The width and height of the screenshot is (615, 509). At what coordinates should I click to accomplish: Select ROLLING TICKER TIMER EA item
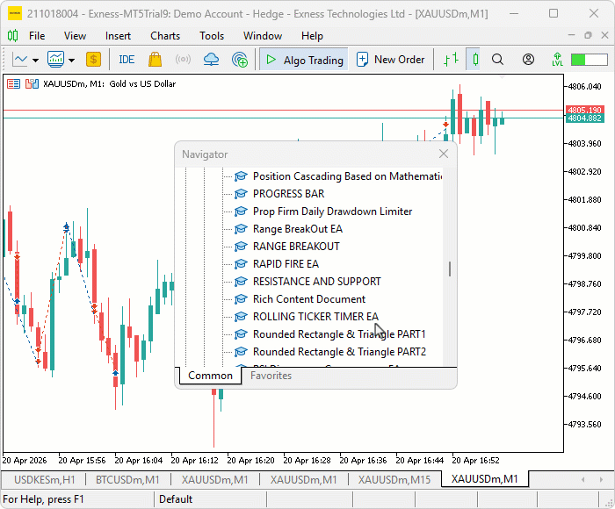click(x=315, y=317)
